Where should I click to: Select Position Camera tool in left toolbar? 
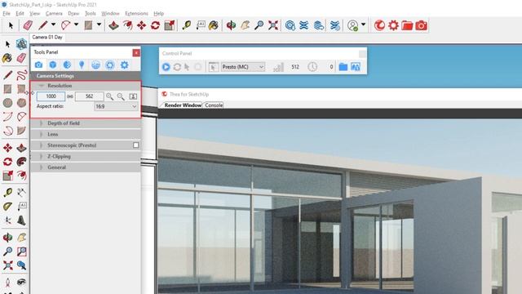[x=7, y=283]
